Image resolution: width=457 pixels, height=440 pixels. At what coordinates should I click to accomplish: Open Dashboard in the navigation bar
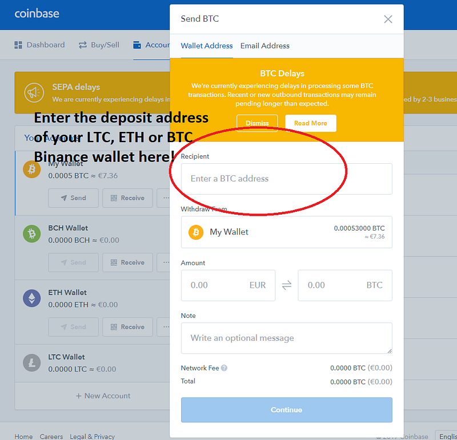39,45
